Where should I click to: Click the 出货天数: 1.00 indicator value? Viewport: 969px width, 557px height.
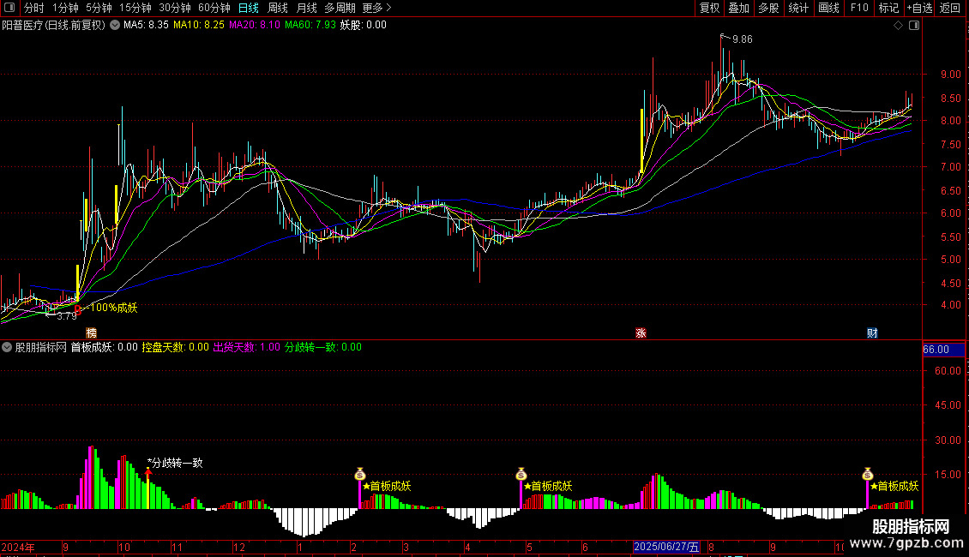click(x=247, y=348)
